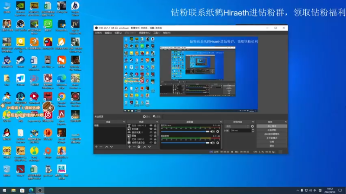This screenshot has height=194, width=346.
Task: Select the 视频采集设备 source row
Action: coord(142,143)
